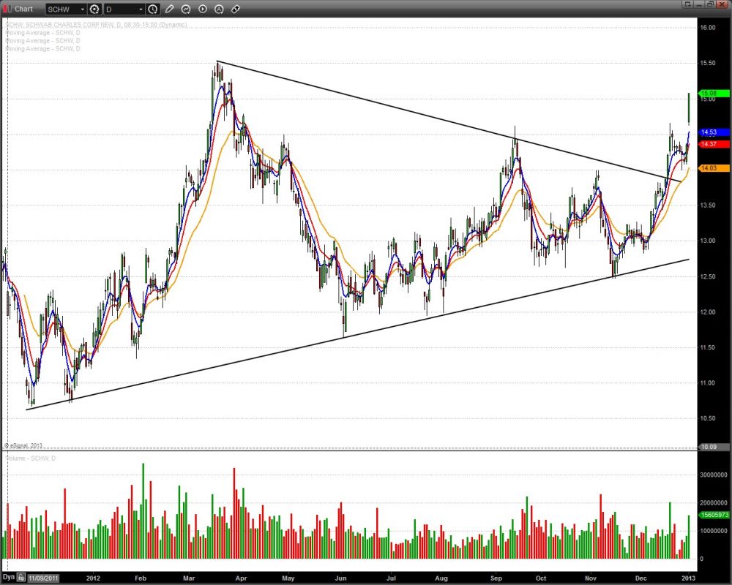Viewport: 732px width, 585px height.
Task: Select the pencil drawing tools icon
Action: click(x=170, y=10)
